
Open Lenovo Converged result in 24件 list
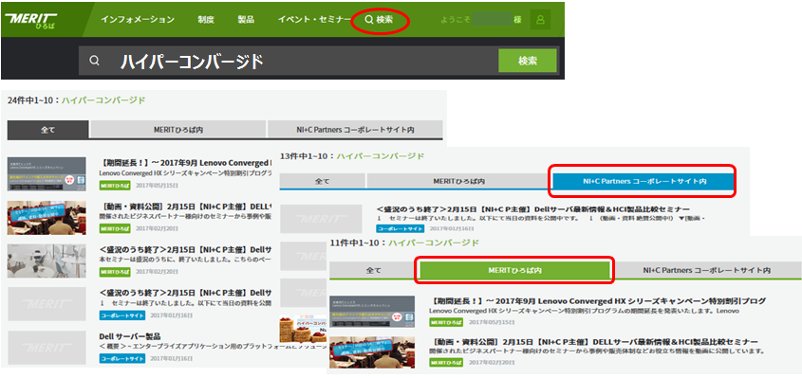185,163
